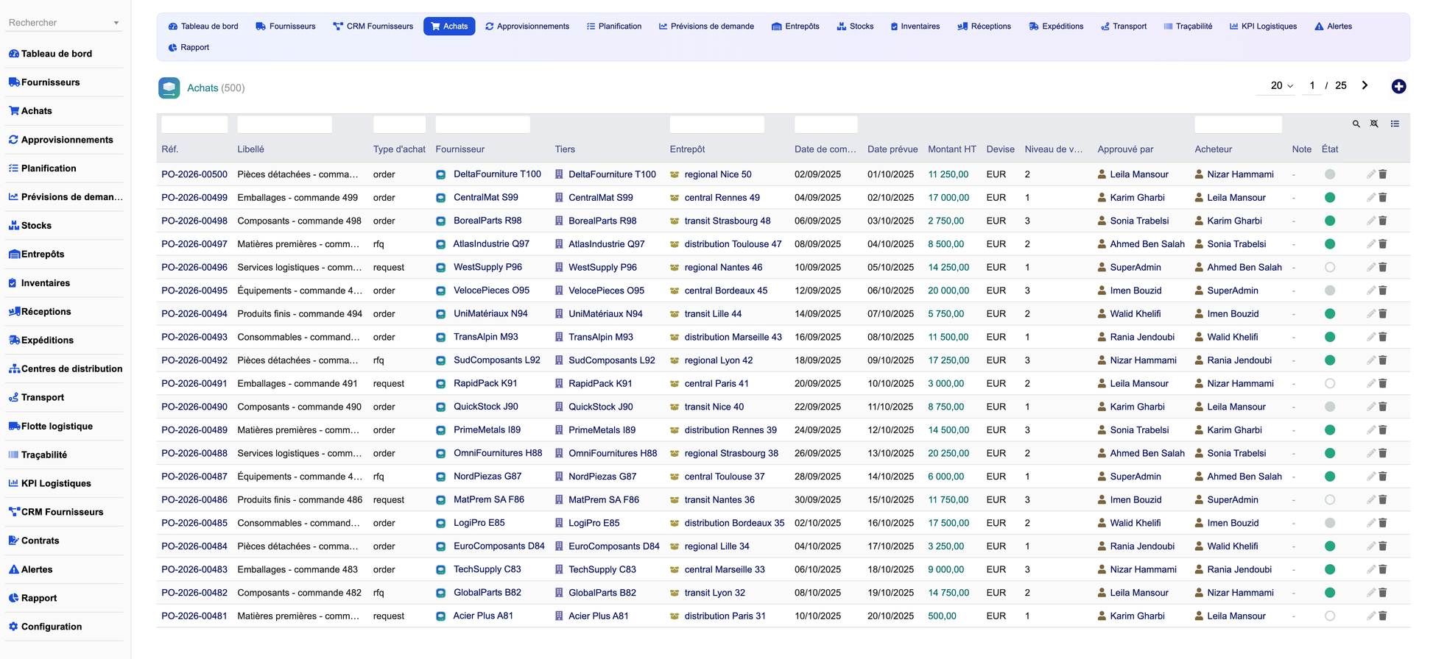Open the column list settings icon

1395,124
